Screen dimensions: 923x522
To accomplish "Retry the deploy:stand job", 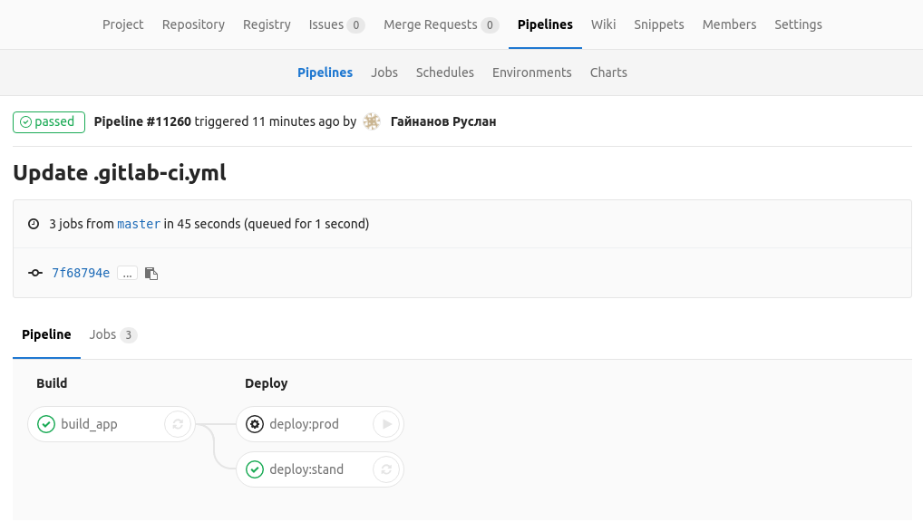I will coord(386,469).
